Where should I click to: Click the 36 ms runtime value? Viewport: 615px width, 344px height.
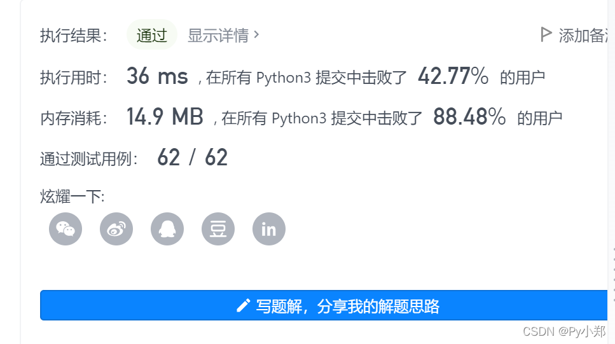pos(157,76)
